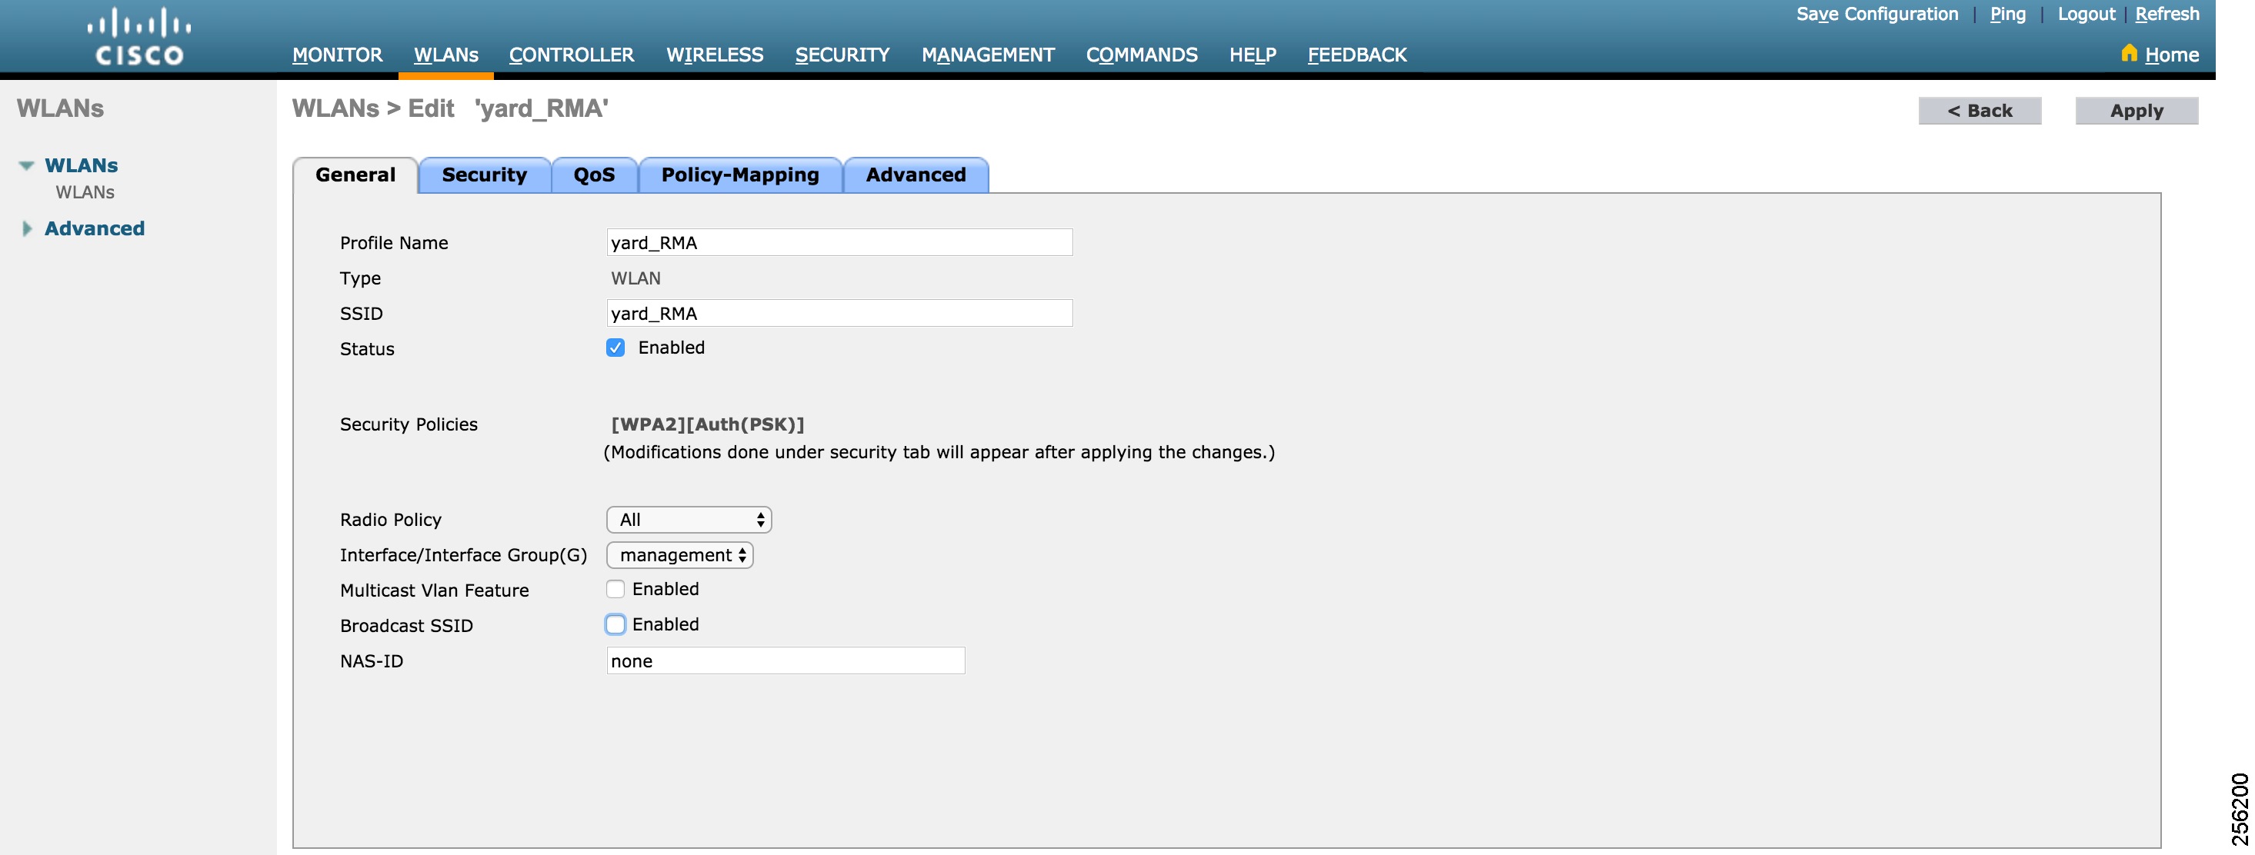Click the 'yard_RMA' page title text
This screenshot has height=855, width=2255.
541,108
